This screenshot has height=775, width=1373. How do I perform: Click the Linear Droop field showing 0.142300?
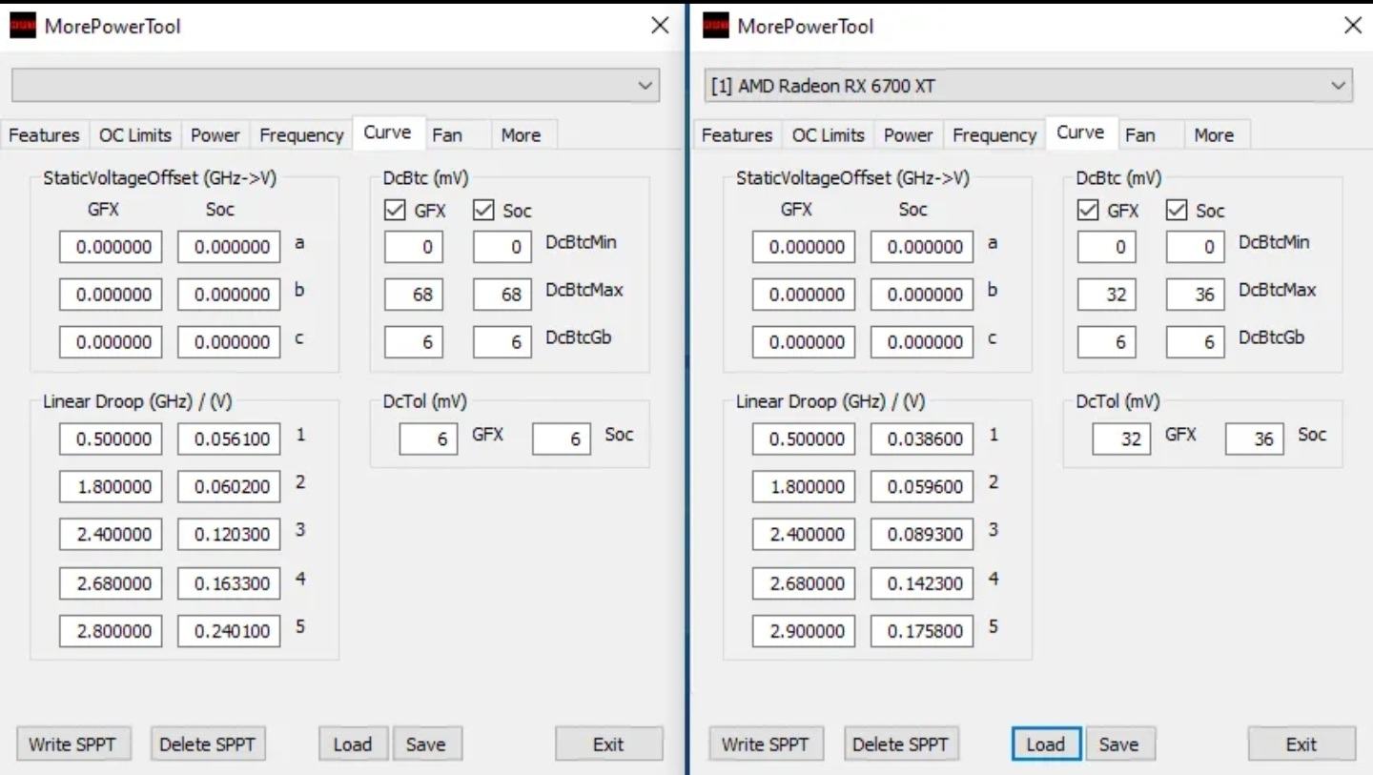coord(922,582)
